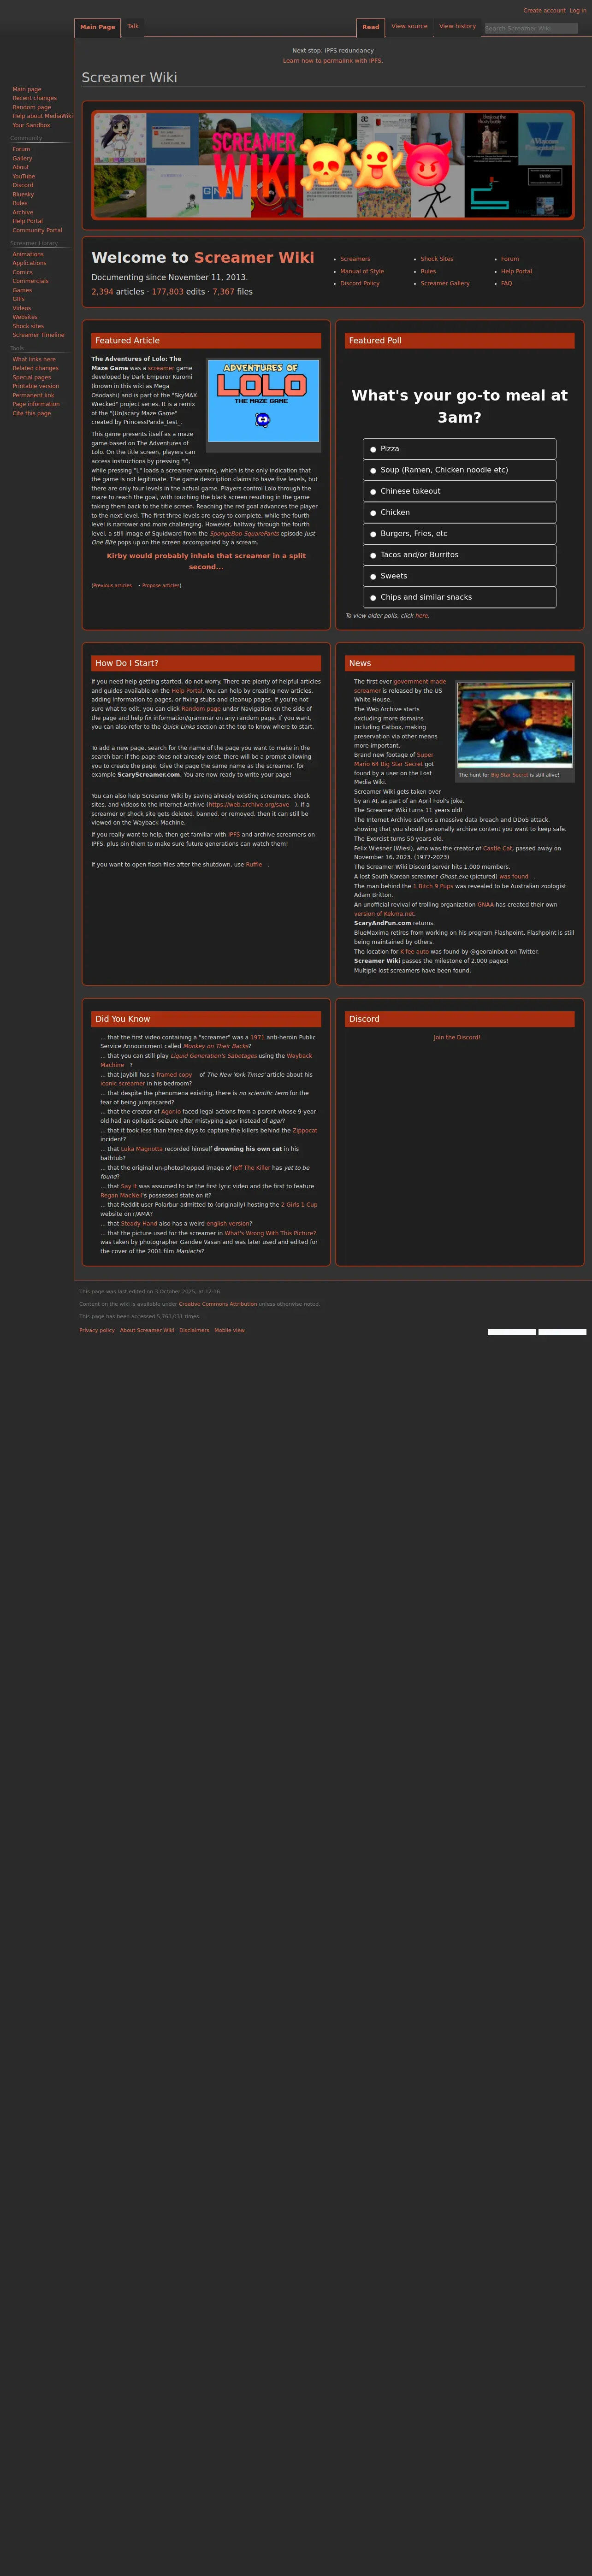Pick the Chinese takeout radio button
Image resolution: width=592 pixels, height=2576 pixels.
point(459,491)
